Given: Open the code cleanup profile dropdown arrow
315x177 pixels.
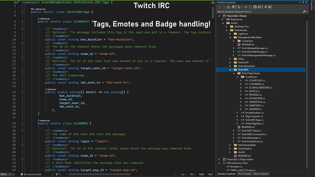Looking at the screenshot, I should pos(60,174).
